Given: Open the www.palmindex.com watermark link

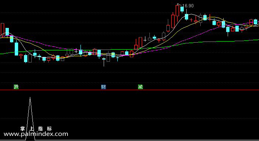Looking at the screenshot, I should pos(36,134).
